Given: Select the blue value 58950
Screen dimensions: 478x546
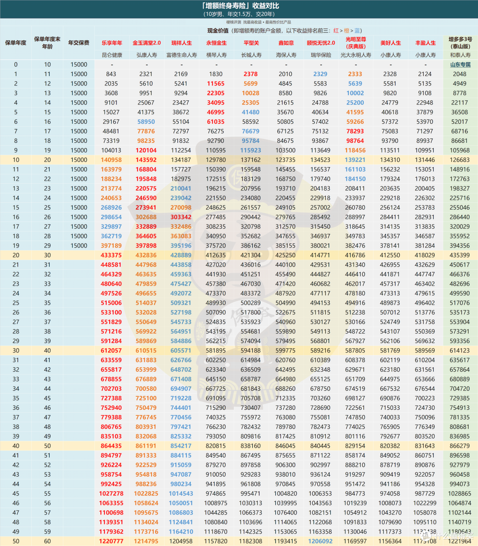Looking at the screenshot, I should tap(146, 122).
